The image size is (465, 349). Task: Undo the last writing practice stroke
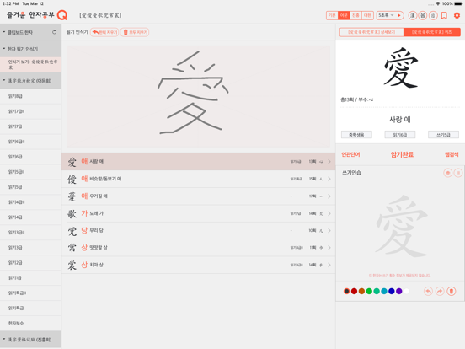[428, 291]
